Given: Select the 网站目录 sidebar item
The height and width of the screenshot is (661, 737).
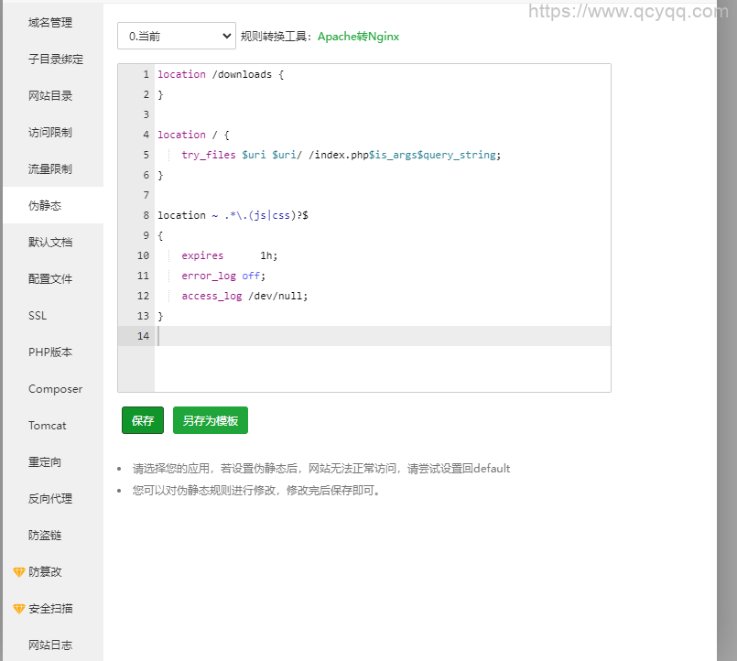Looking at the screenshot, I should pyautogui.click(x=50, y=95).
